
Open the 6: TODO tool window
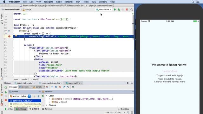34,109
